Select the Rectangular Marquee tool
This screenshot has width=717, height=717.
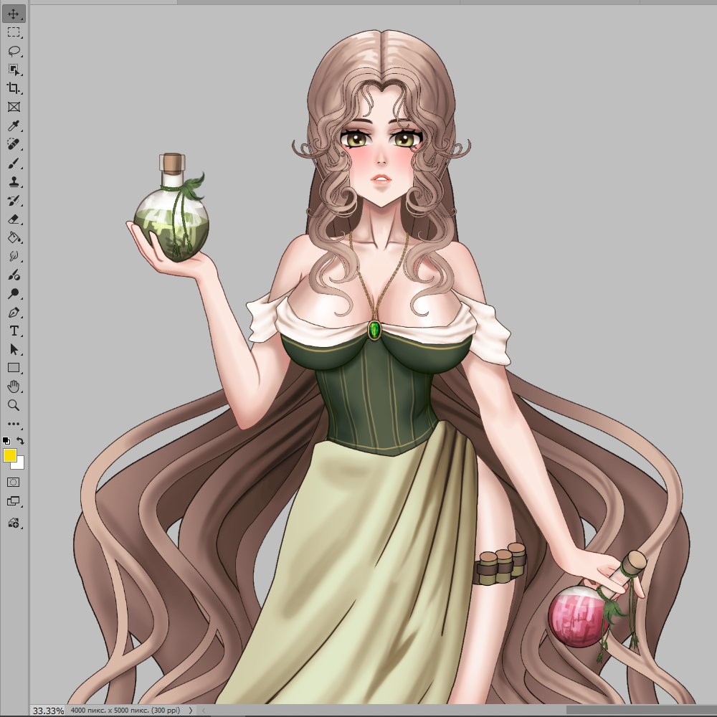click(14, 32)
